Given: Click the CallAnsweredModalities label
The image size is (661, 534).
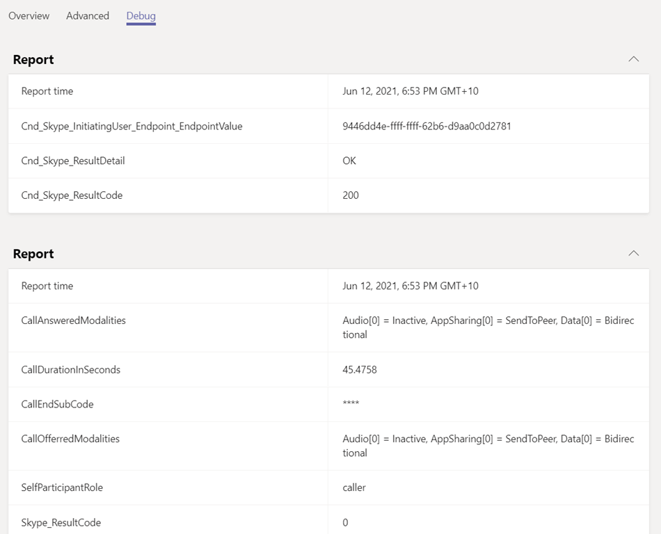Looking at the screenshot, I should (73, 321).
